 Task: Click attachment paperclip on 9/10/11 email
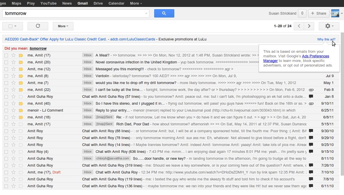click(311, 104)
